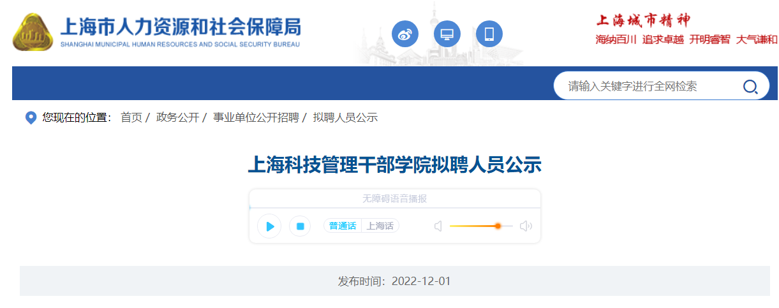This screenshot has height=308, width=779.
Task: Open 政务公开 breadcrumb link
Action: pos(177,117)
